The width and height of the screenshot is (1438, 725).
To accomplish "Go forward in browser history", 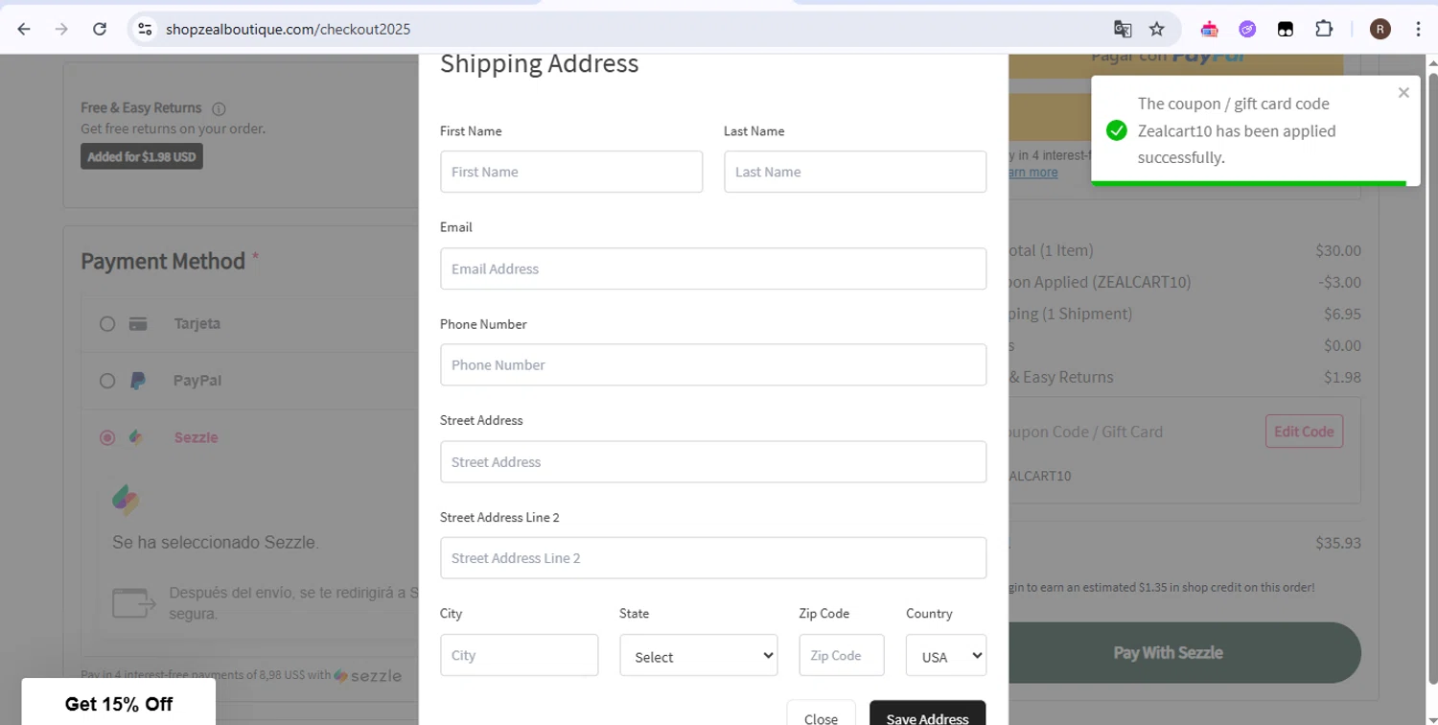I will coord(61,29).
